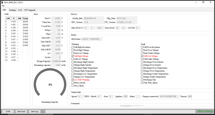Click the Ignition status field

tap(125, 96)
